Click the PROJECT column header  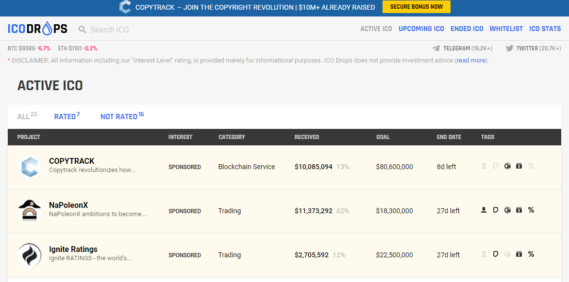point(29,137)
